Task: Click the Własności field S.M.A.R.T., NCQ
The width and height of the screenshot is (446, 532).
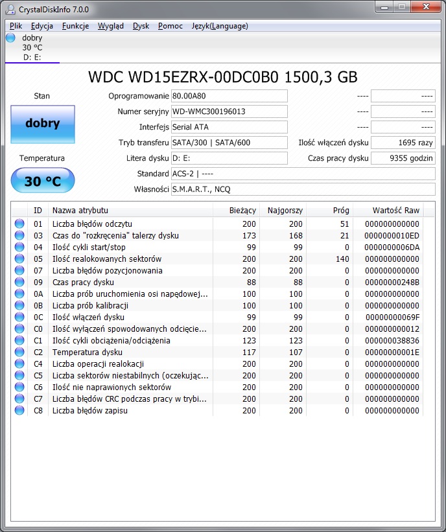Action: pos(303,189)
